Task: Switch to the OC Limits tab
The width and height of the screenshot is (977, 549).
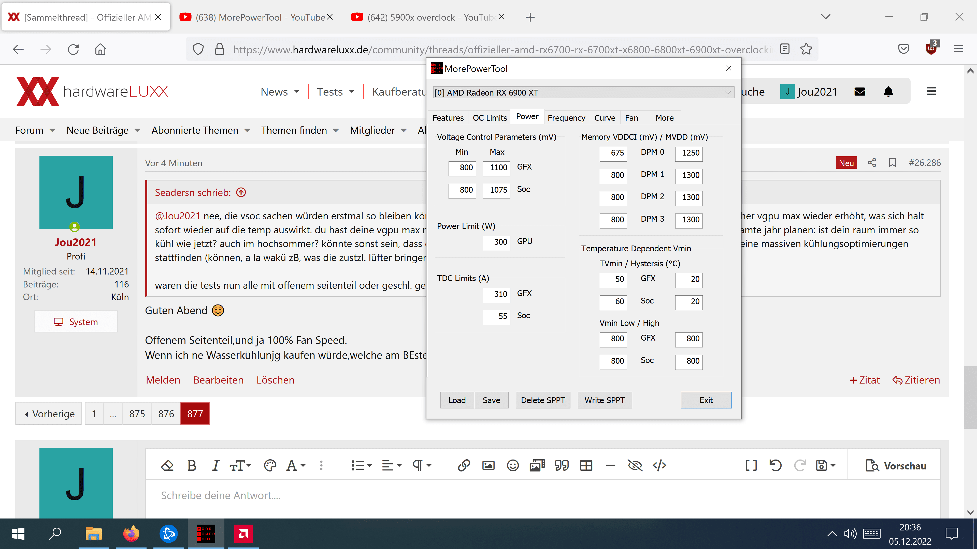Action: 490,118
